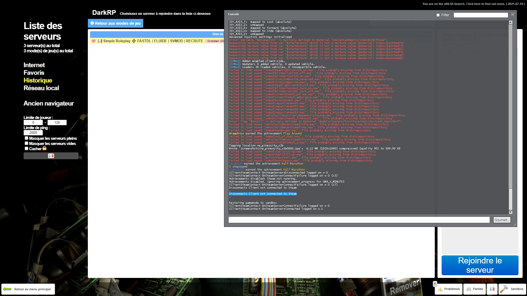Click the ping limit field 2000
The height and width of the screenshot is (296, 527).
[x=33, y=133]
